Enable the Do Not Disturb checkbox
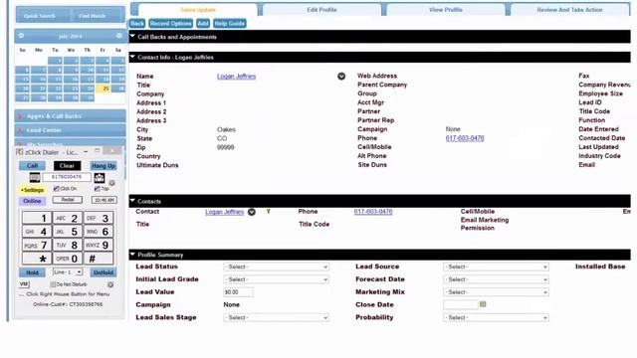 (53, 284)
